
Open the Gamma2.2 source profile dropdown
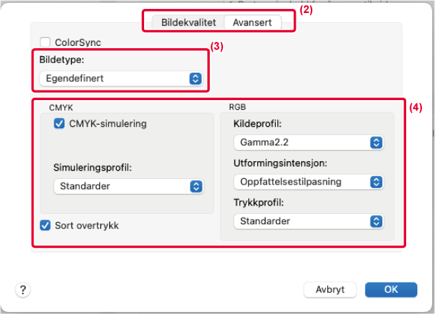pos(309,143)
